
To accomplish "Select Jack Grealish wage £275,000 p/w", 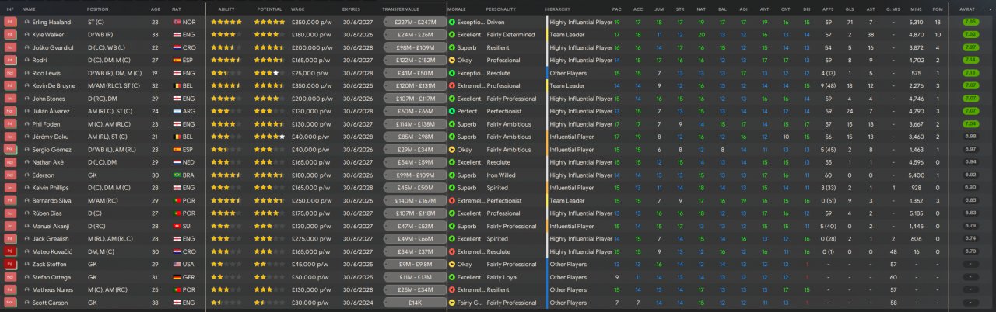I will (x=311, y=239).
